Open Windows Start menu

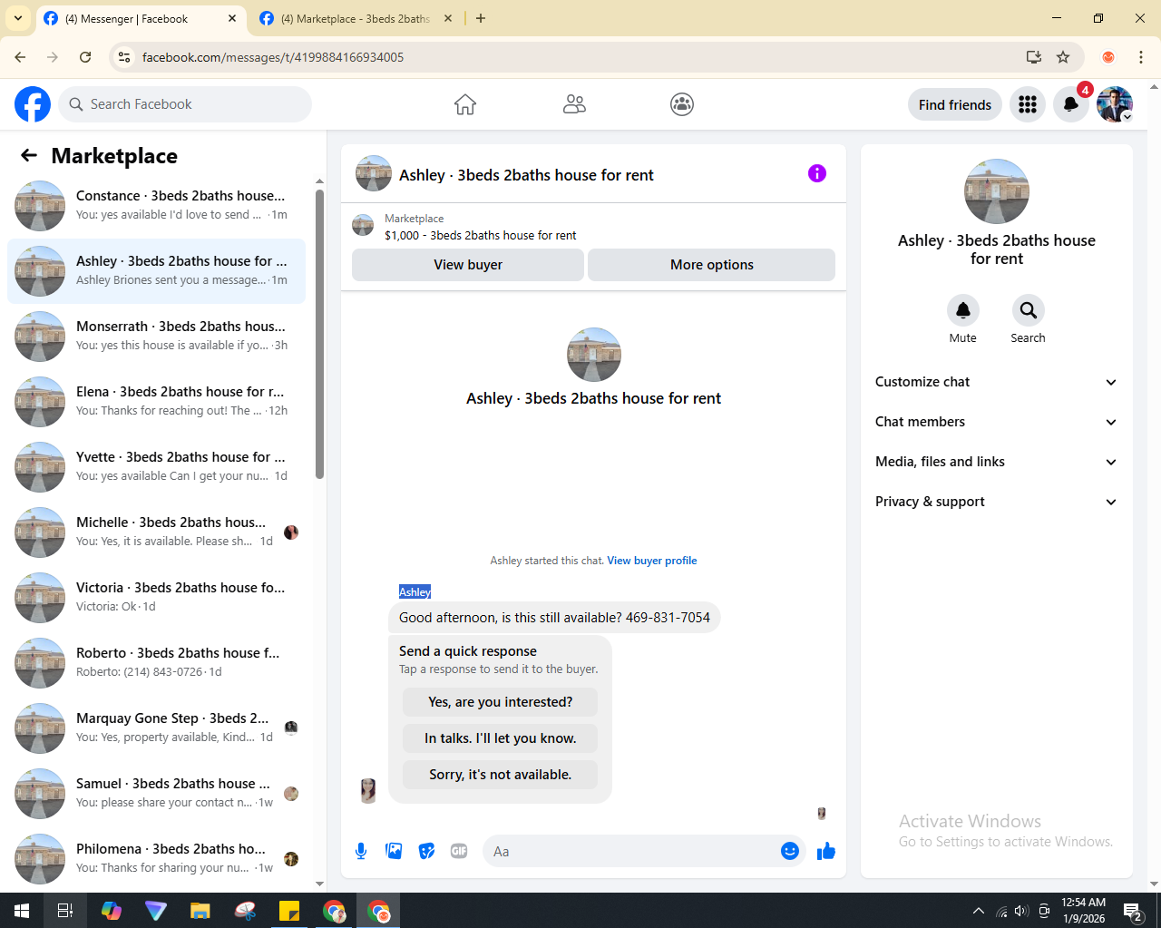click(x=22, y=911)
